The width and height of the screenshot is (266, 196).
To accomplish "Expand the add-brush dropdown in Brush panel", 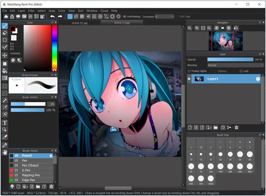I will (27, 187).
